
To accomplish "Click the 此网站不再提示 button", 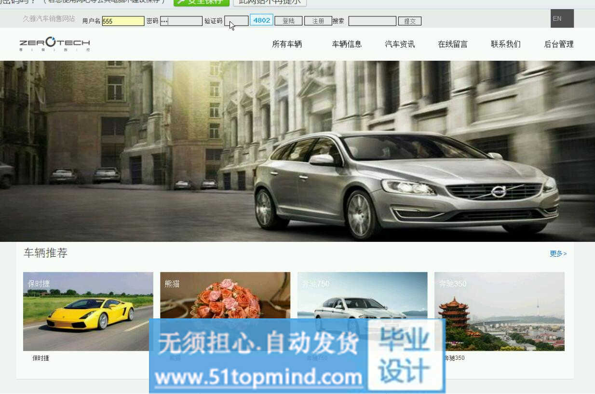I will pos(270,2).
